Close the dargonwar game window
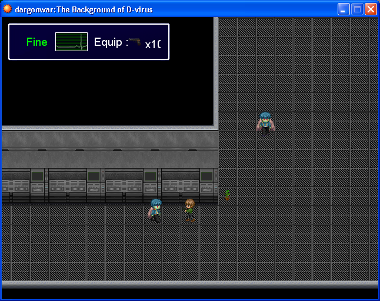The height and width of the screenshot is (301, 380). tap(371, 9)
